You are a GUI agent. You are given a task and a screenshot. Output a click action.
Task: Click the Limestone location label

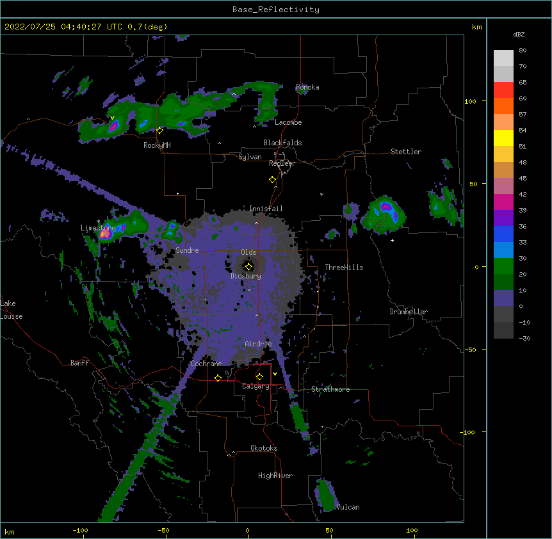(98, 228)
